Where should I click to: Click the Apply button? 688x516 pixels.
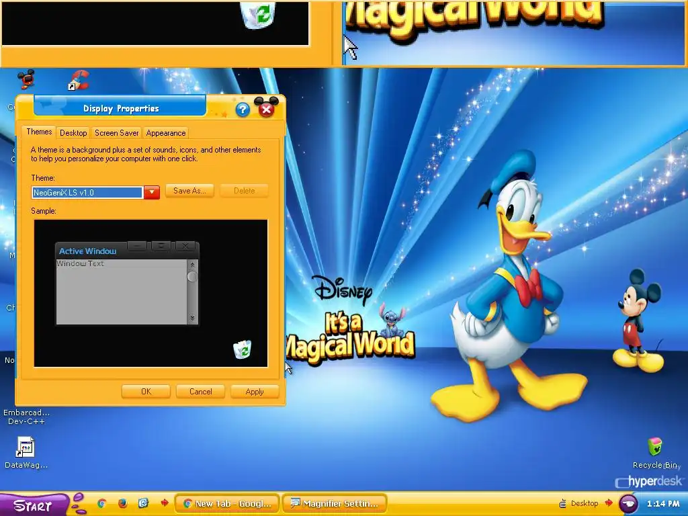[255, 392]
